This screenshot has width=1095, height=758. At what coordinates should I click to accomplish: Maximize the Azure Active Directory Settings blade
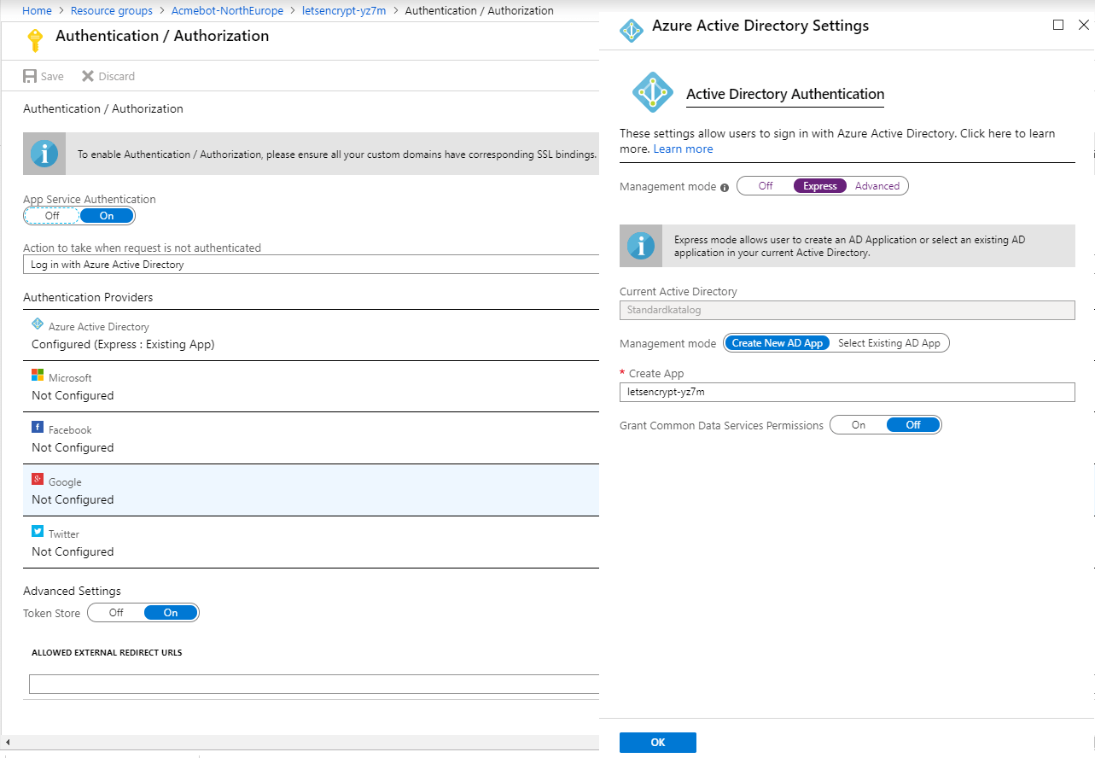1058,25
